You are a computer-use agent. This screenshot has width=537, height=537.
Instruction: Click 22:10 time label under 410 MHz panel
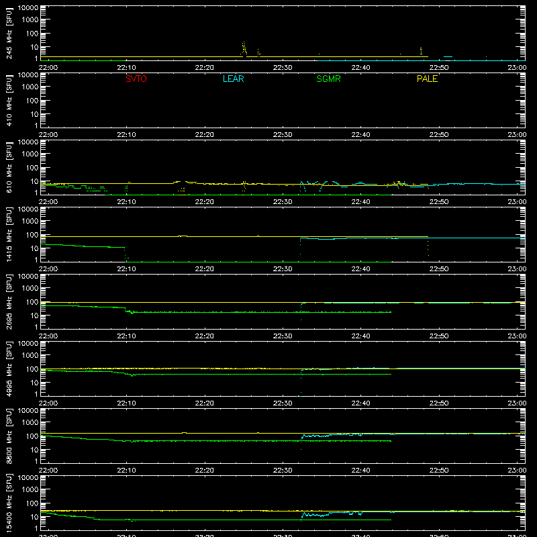coord(126,135)
